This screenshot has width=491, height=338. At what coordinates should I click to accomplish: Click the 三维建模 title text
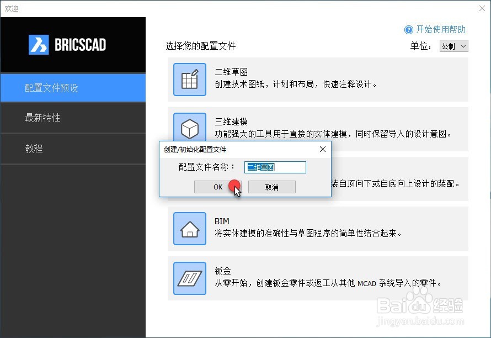point(231,122)
